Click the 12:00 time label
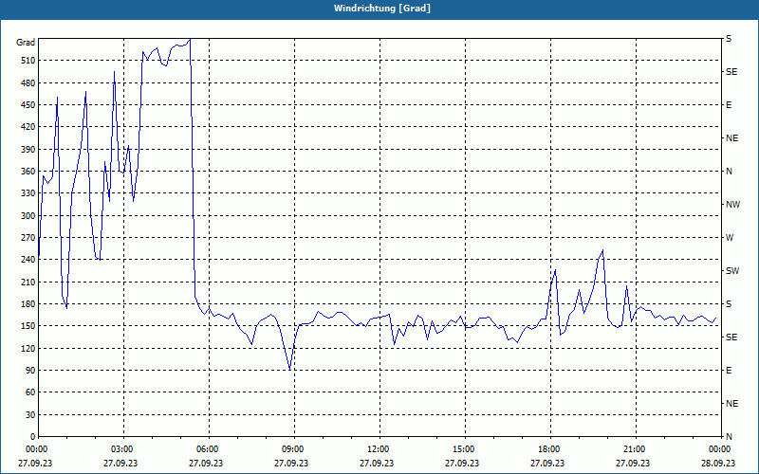759x474 pixels. (378, 448)
